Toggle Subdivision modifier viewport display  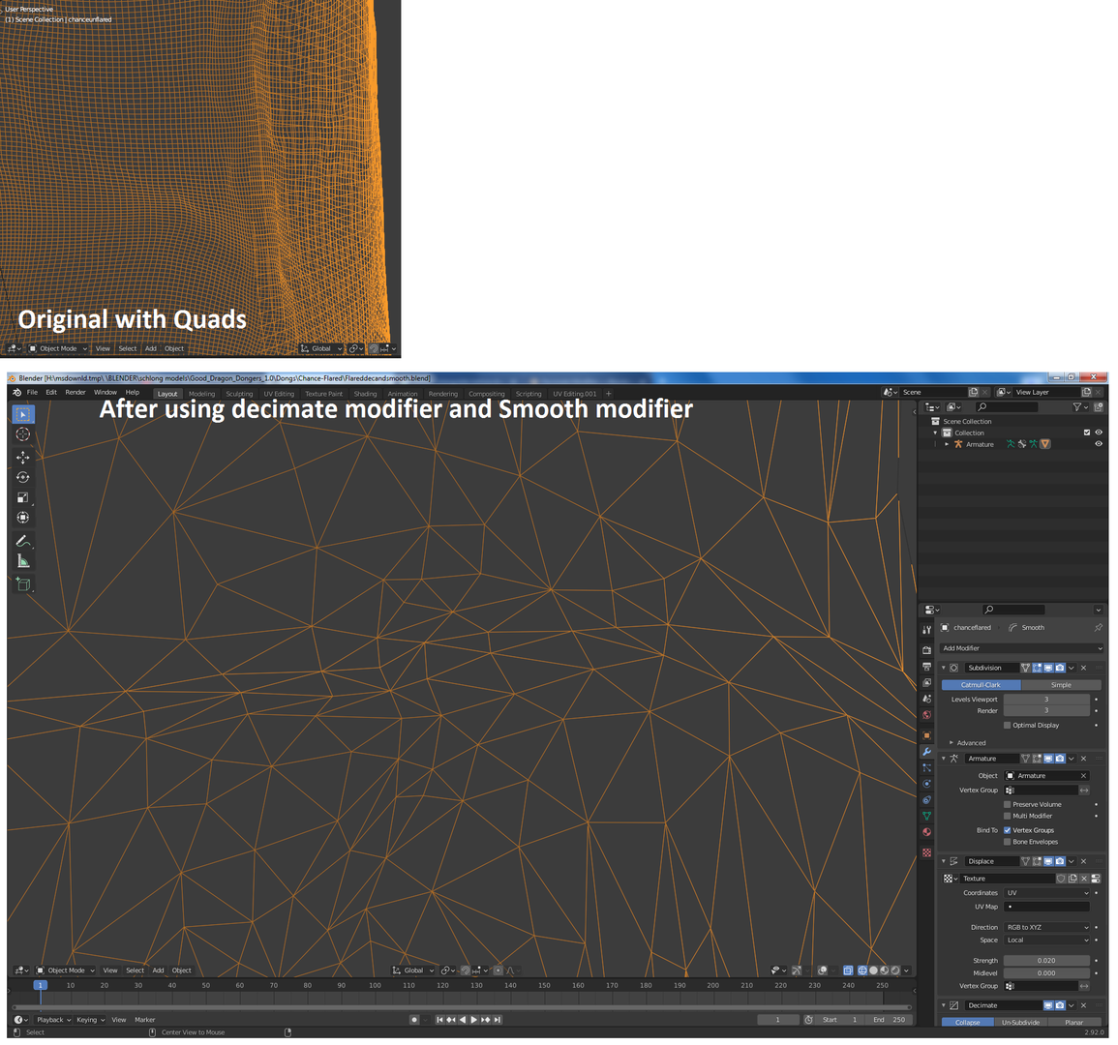(x=1048, y=668)
